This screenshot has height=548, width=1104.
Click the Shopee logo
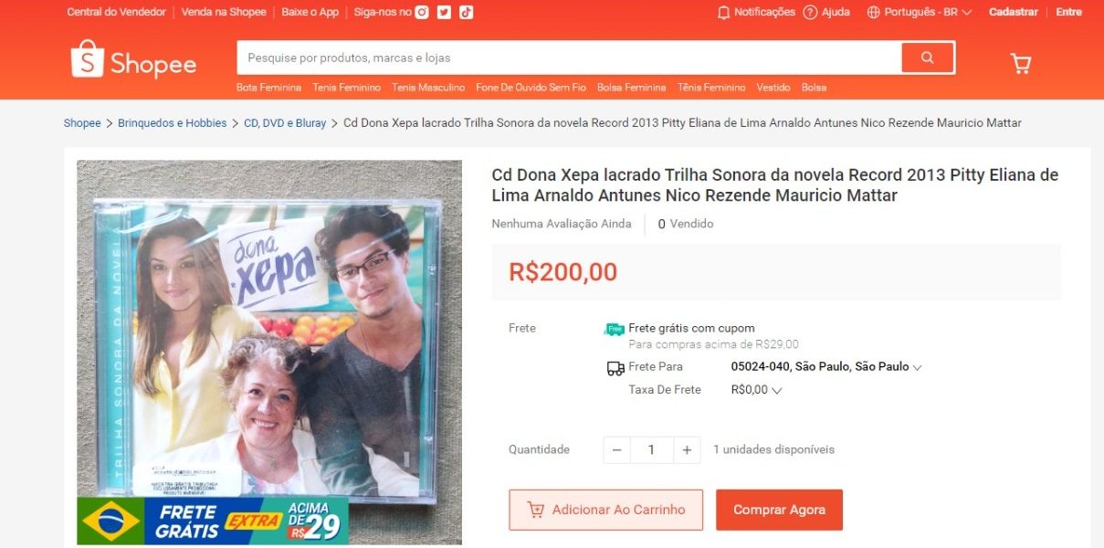(133, 59)
